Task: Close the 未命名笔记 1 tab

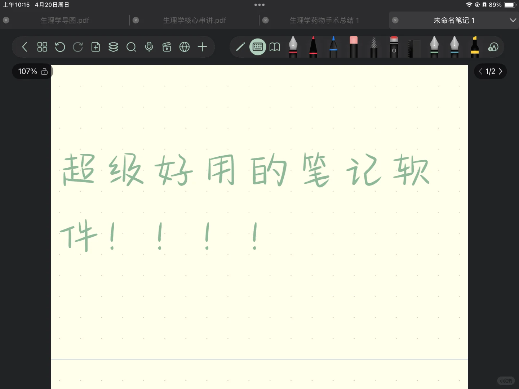Action: click(x=395, y=20)
